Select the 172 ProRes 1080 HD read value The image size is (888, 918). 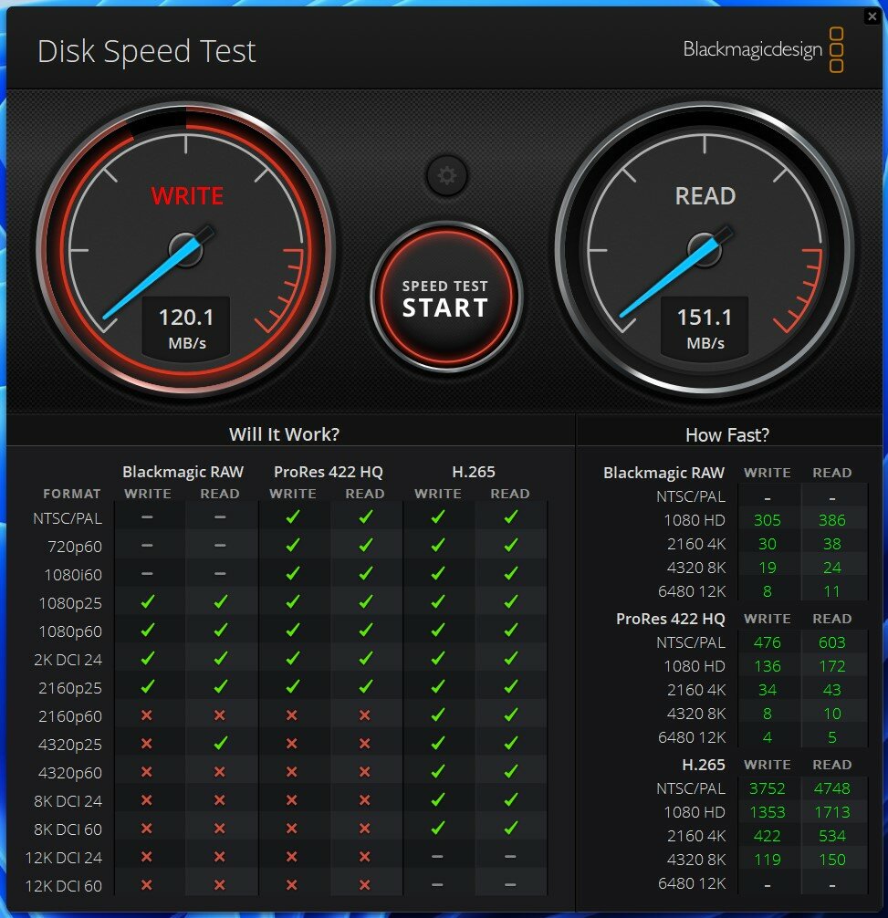click(x=831, y=666)
